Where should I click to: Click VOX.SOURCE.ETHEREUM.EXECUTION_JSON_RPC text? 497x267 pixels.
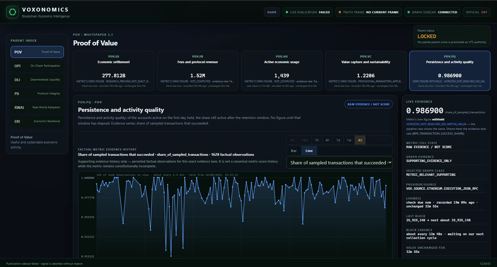[x=442, y=189]
